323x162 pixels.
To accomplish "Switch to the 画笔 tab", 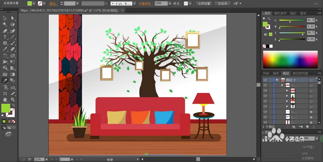I will coord(276,73).
